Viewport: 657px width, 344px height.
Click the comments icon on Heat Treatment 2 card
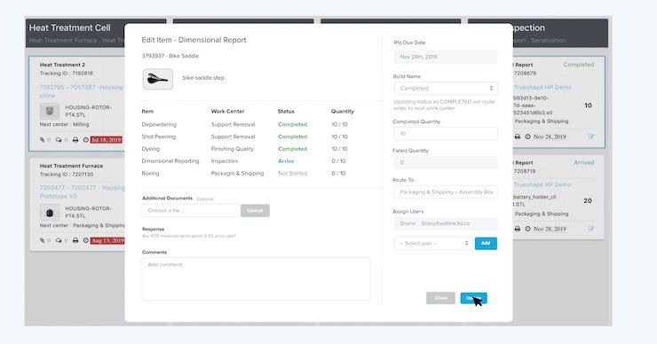pos(59,140)
